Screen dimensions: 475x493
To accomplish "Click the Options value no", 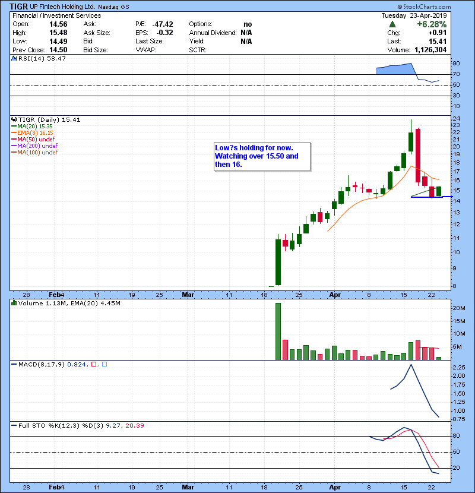I will tap(248, 24).
